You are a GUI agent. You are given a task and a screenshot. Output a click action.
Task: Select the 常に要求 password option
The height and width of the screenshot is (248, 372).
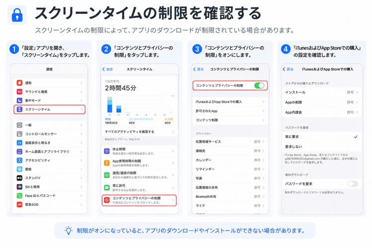pos(321,137)
